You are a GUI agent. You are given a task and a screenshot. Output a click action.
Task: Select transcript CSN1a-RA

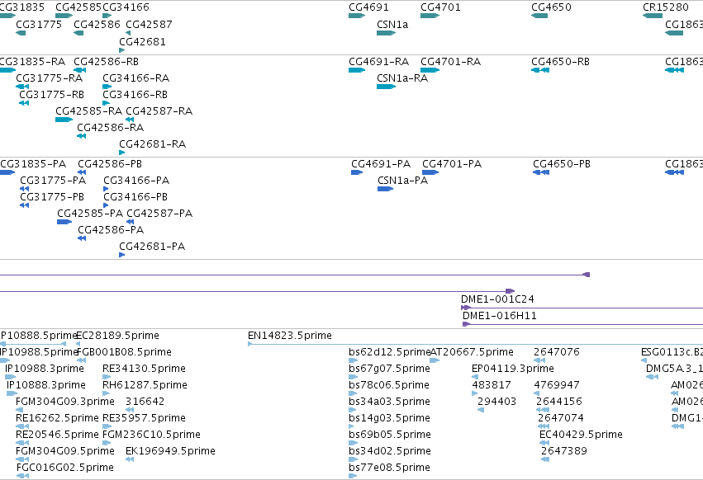point(402,78)
